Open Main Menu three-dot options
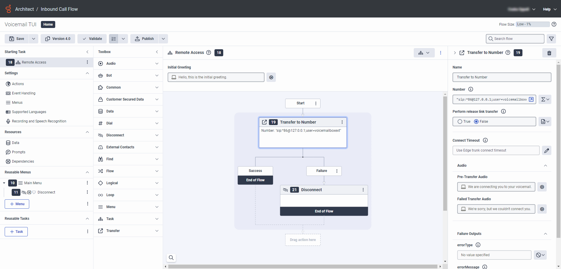Viewport: 561px width, 269px height. pos(87,183)
